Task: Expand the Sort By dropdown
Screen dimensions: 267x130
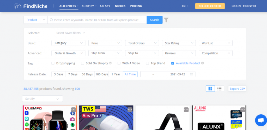Action: coord(43,99)
